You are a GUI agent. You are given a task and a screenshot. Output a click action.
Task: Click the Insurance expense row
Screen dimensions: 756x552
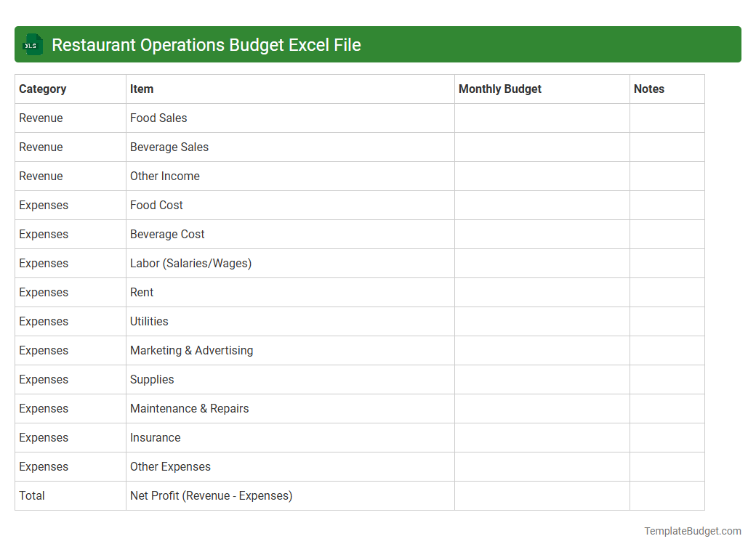tap(156, 437)
